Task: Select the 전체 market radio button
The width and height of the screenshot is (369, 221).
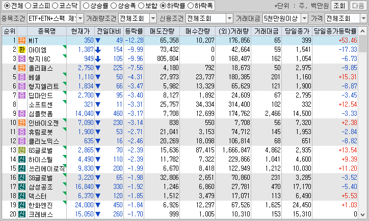Action: [x=7, y=6]
